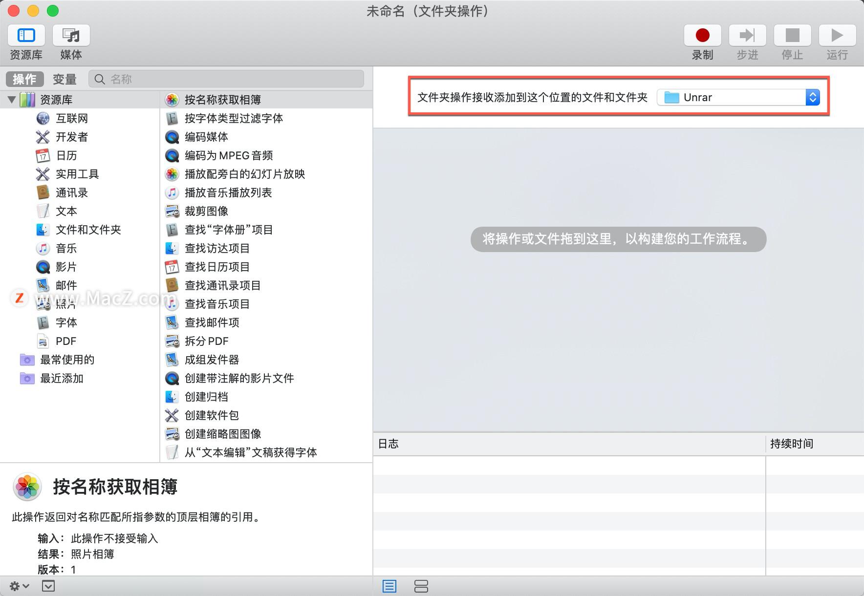This screenshot has width=864, height=596.
Task: Open the 媒体 (Media) browser in toolbar
Action: coord(70,42)
